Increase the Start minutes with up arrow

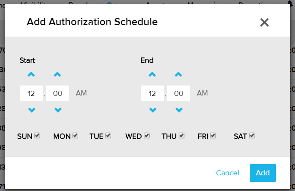[58, 75]
